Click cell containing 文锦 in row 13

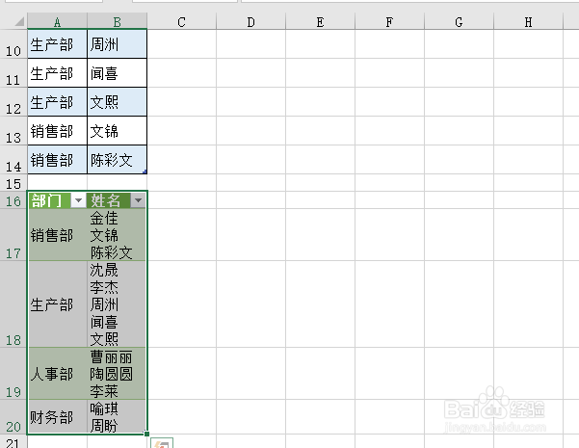tap(118, 130)
